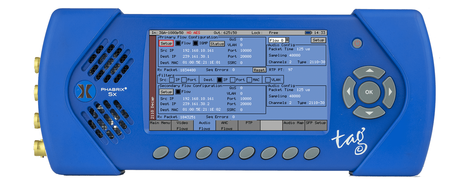The height and width of the screenshot is (191, 468).
Task: Click Status button in Primary Flow
Action: pyautogui.click(x=217, y=44)
